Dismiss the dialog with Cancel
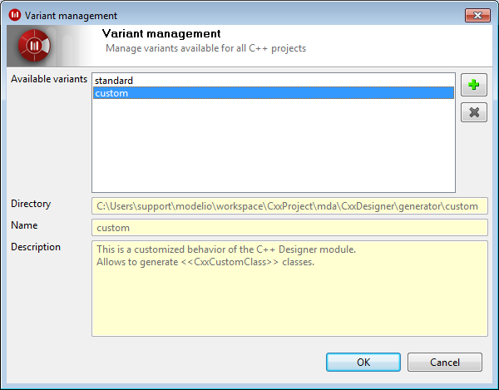 coord(445,362)
